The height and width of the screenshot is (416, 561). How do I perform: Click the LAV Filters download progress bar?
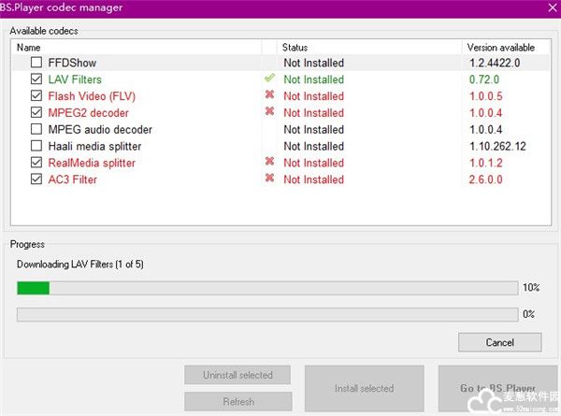point(267,288)
